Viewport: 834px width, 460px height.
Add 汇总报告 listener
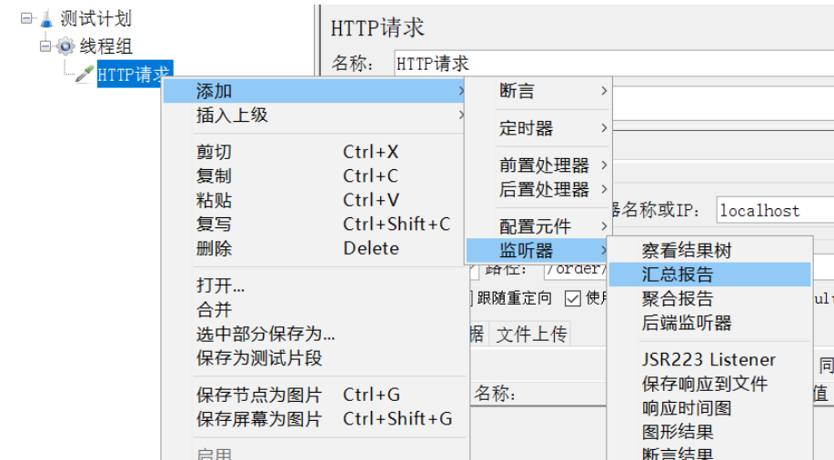(709, 275)
